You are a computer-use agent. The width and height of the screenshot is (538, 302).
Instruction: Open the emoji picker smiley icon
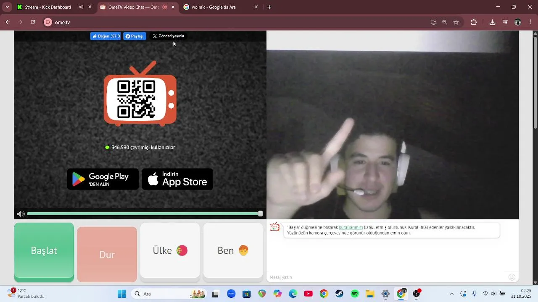[x=512, y=277]
